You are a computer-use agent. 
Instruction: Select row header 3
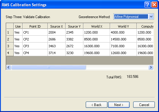point(10,46)
